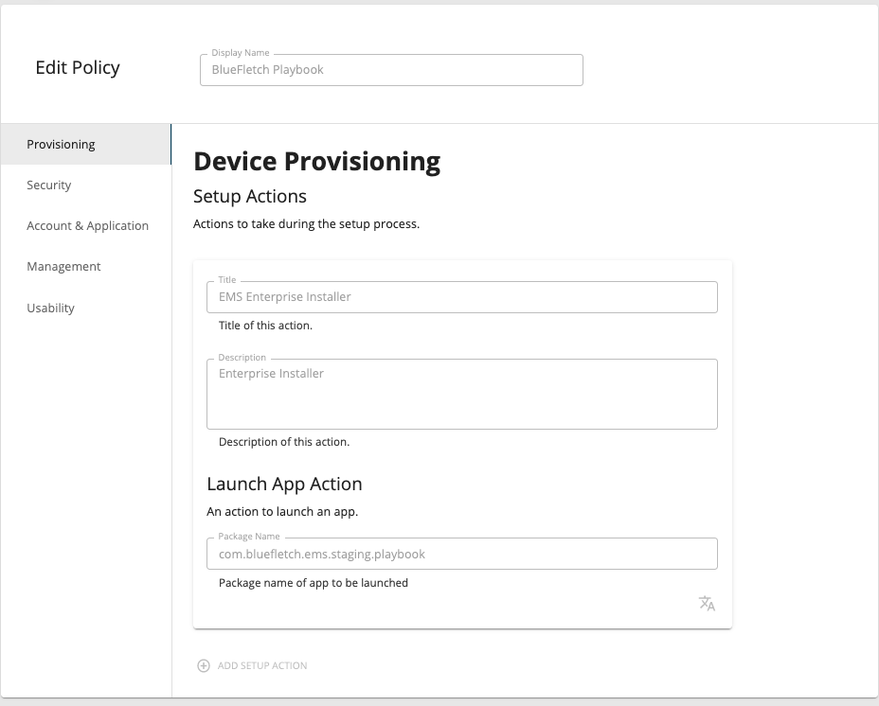Click the plus circle icon beside Add Setup Action
Viewport: 879px width, 706px height.
tap(204, 665)
